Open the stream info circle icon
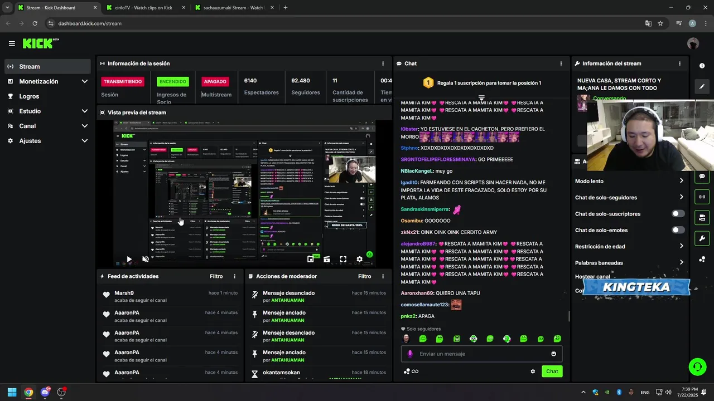This screenshot has height=401, width=714. click(702, 66)
